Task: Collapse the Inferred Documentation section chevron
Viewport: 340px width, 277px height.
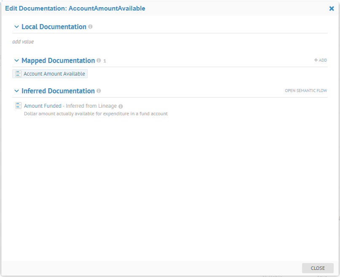Action: click(x=17, y=91)
